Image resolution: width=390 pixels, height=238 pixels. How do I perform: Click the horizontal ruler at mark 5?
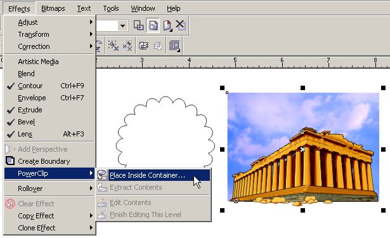pyautogui.click(x=235, y=62)
